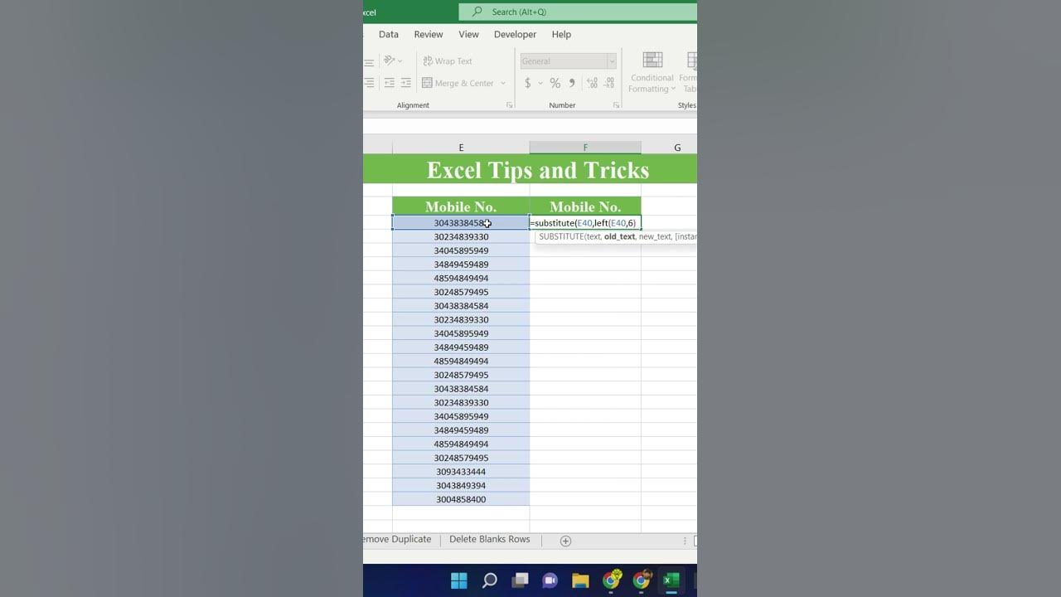Switch to Remove Duplicate sheet tab
The image size is (1061, 597).
[x=396, y=539]
